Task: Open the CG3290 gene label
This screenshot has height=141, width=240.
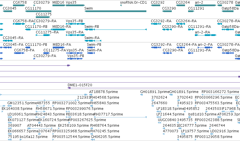Action: click(x=169, y=8)
